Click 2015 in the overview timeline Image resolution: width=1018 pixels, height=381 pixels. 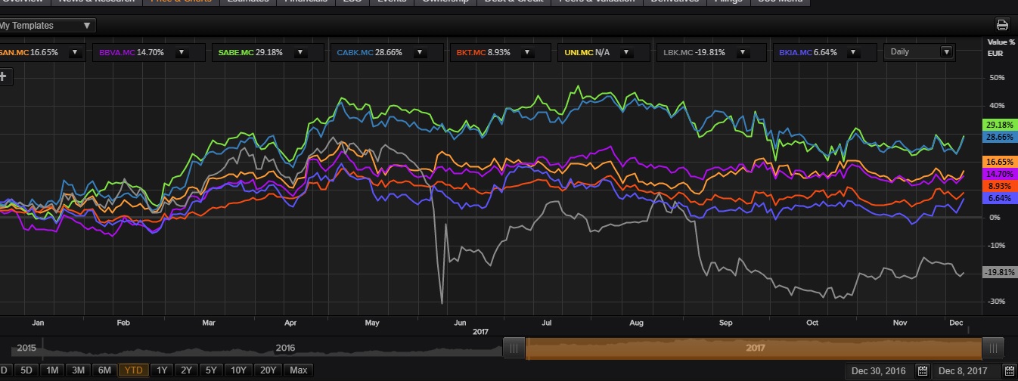click(27, 348)
